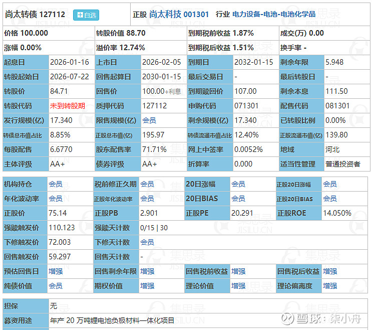Add 尚太转债 to 自选 watchlist

(86, 15)
